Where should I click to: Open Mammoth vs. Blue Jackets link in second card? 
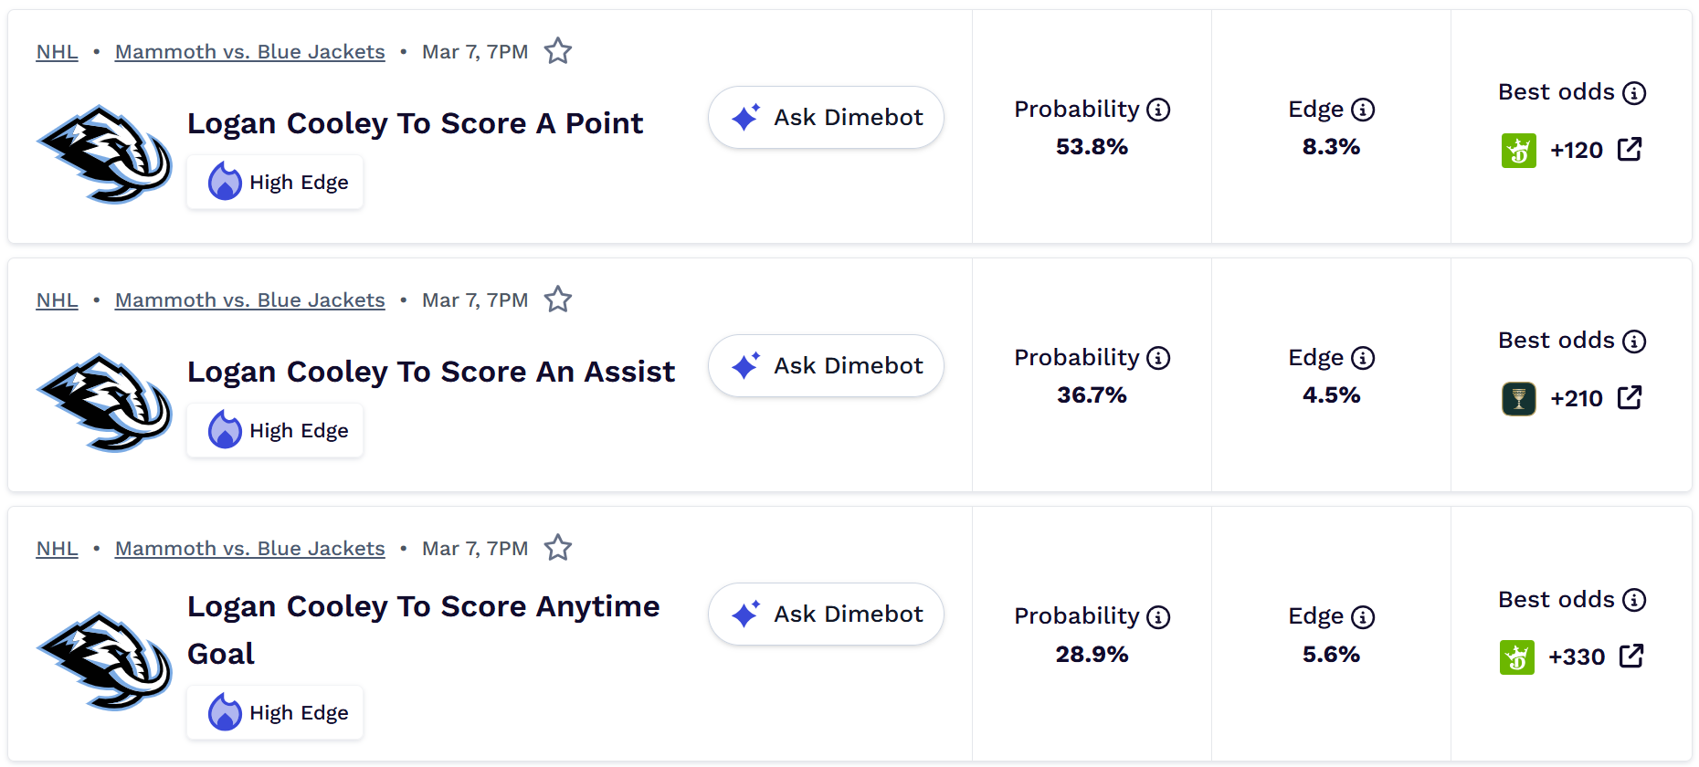[249, 300]
